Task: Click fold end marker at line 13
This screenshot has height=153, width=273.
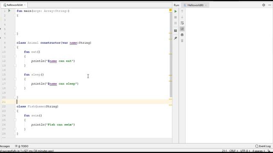Action: 15,65
